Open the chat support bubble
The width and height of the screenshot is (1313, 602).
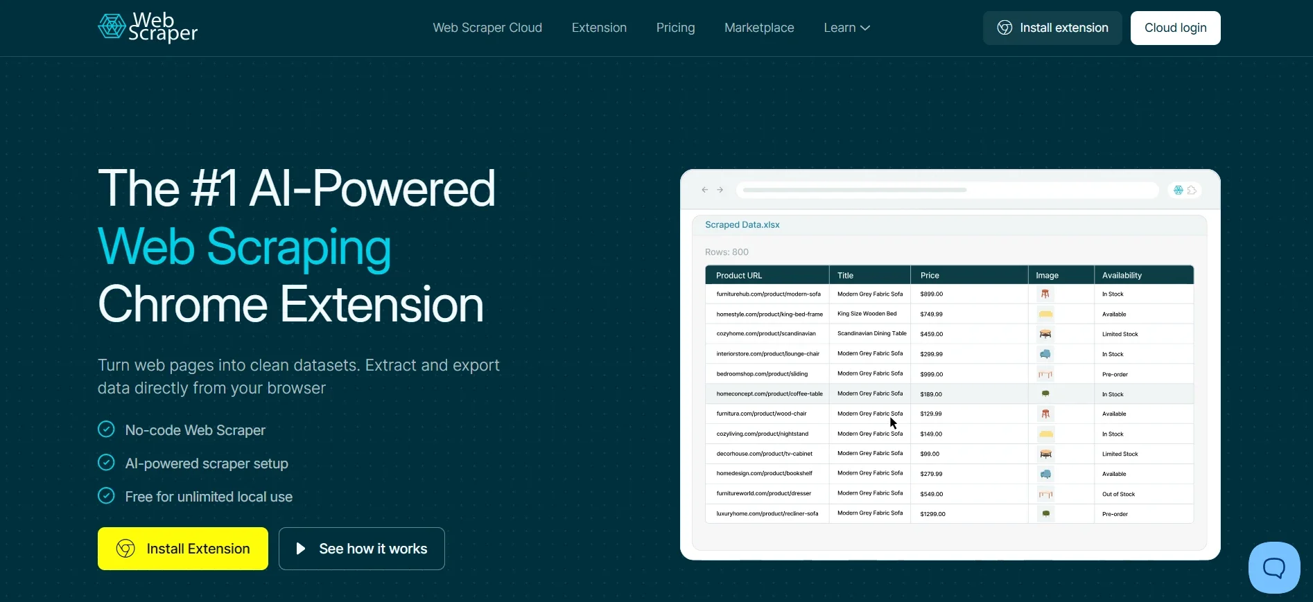click(1274, 567)
